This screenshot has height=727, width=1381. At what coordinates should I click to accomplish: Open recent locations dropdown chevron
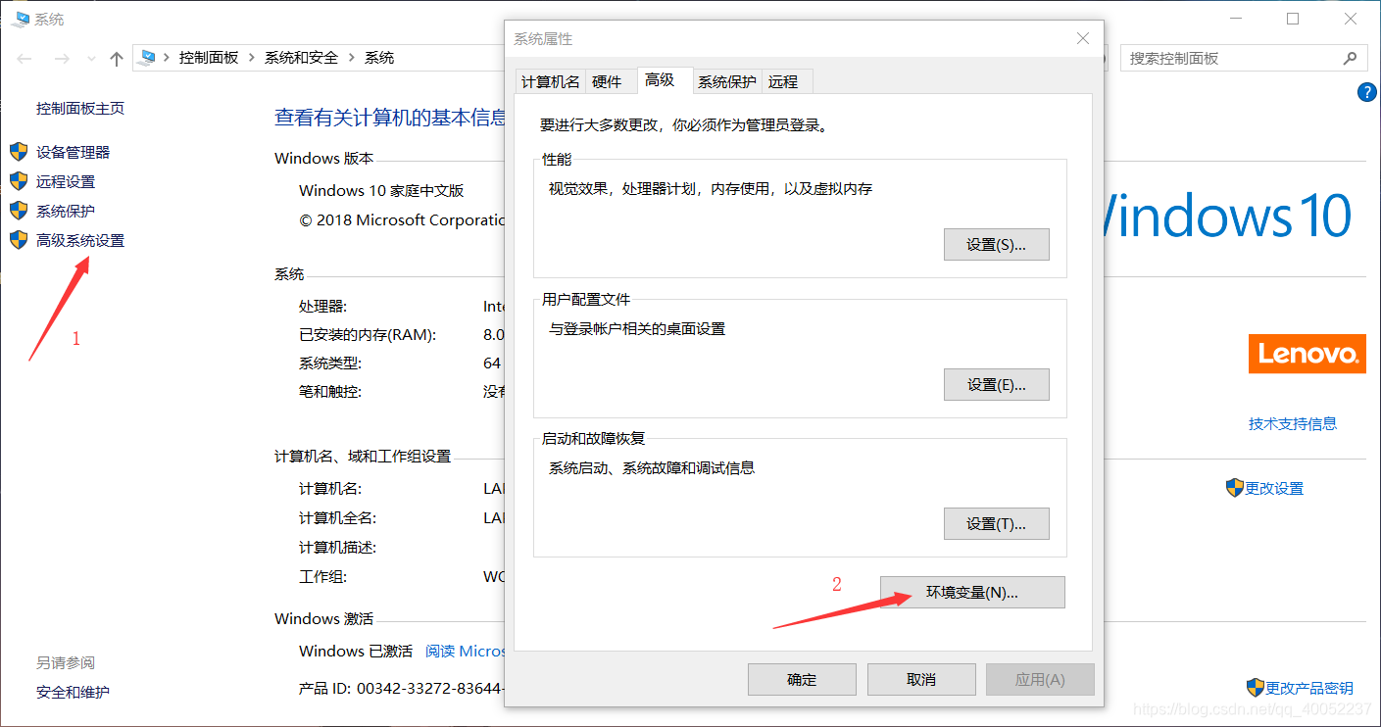(91, 59)
